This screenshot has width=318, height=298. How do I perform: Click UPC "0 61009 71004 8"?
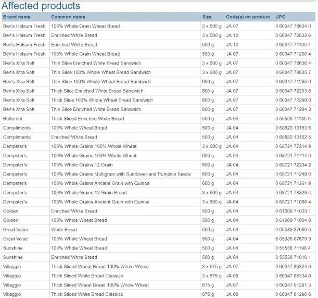coord(293,220)
